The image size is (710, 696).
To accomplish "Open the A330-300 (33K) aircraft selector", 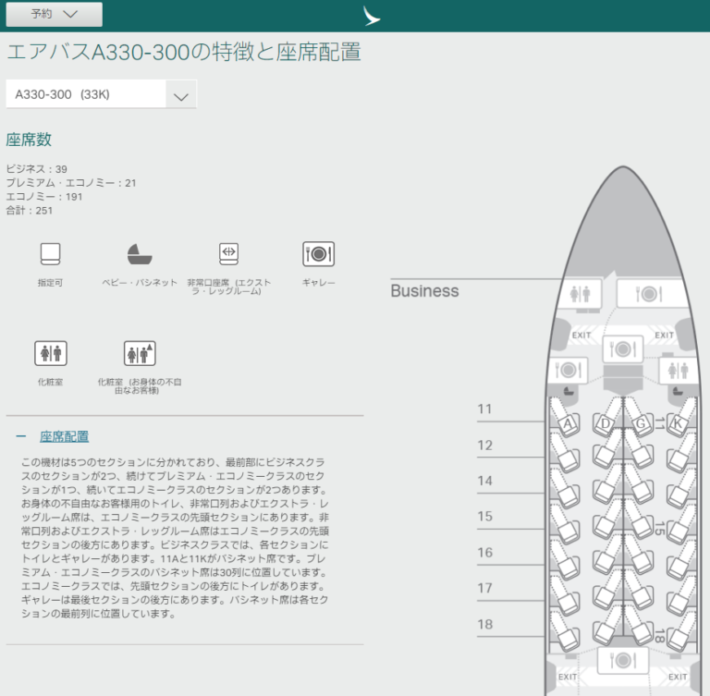I will 86,94.
